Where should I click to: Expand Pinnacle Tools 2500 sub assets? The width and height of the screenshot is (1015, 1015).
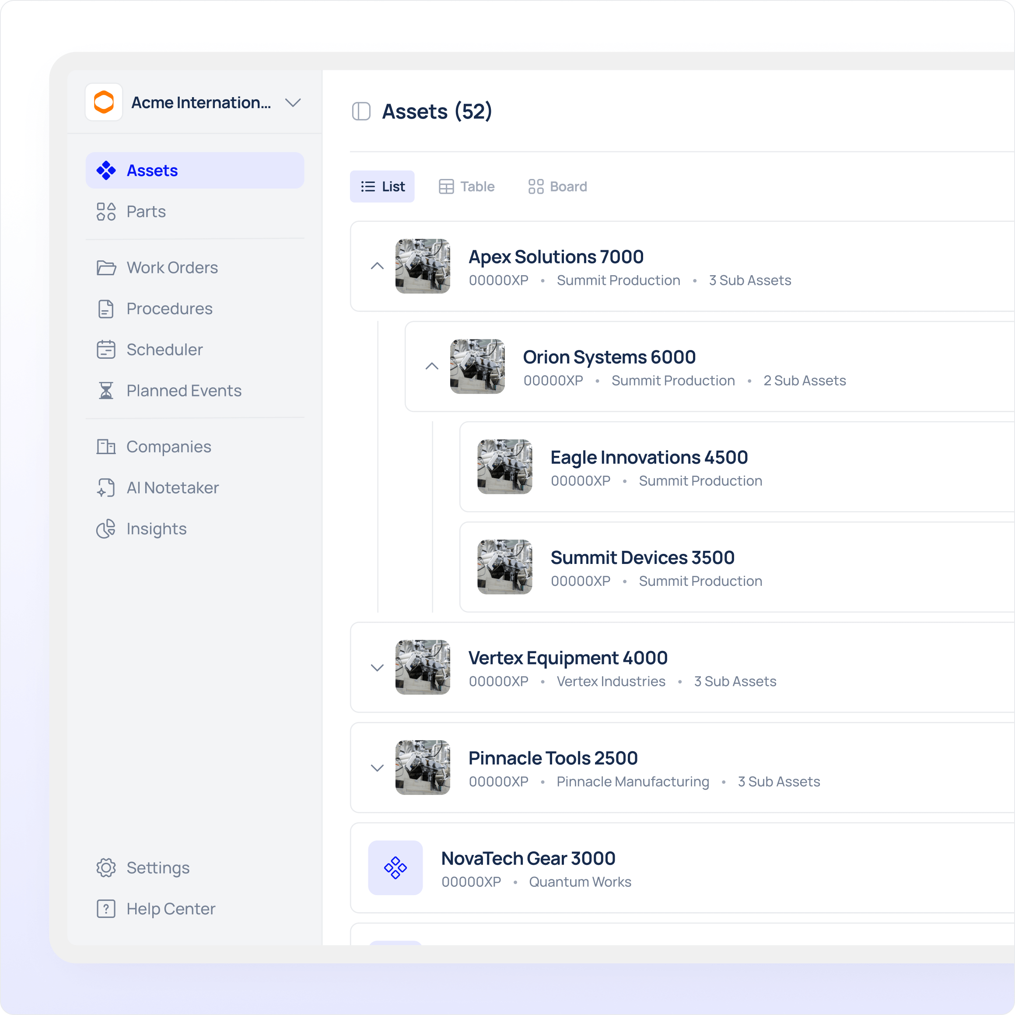click(377, 768)
